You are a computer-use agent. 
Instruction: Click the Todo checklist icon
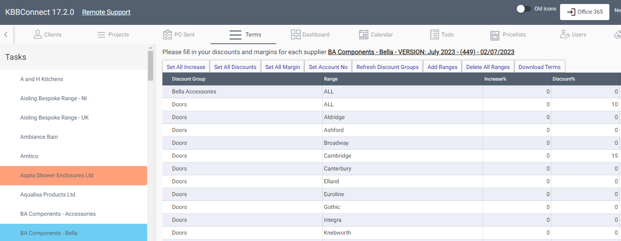(x=435, y=34)
